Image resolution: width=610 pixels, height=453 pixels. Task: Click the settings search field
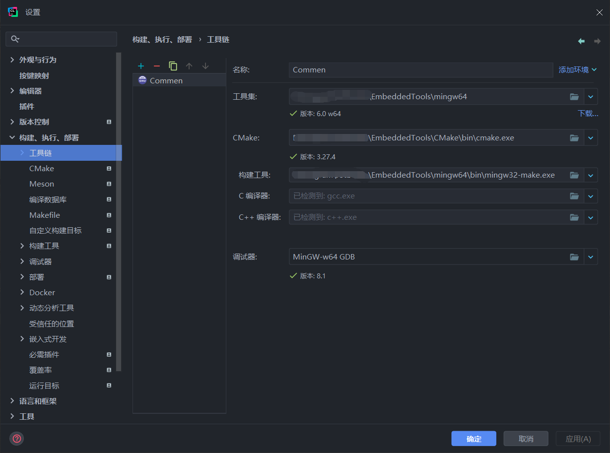point(61,38)
